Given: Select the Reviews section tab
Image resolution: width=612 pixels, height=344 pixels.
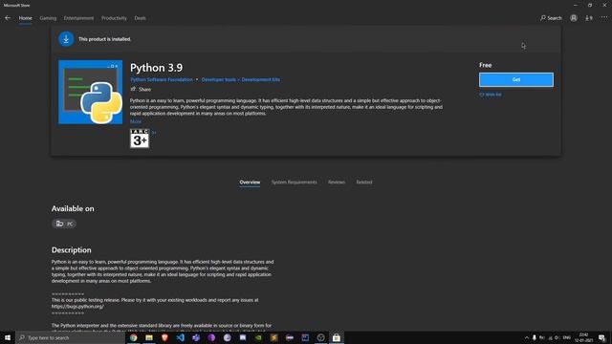Looking at the screenshot, I should (x=337, y=183).
